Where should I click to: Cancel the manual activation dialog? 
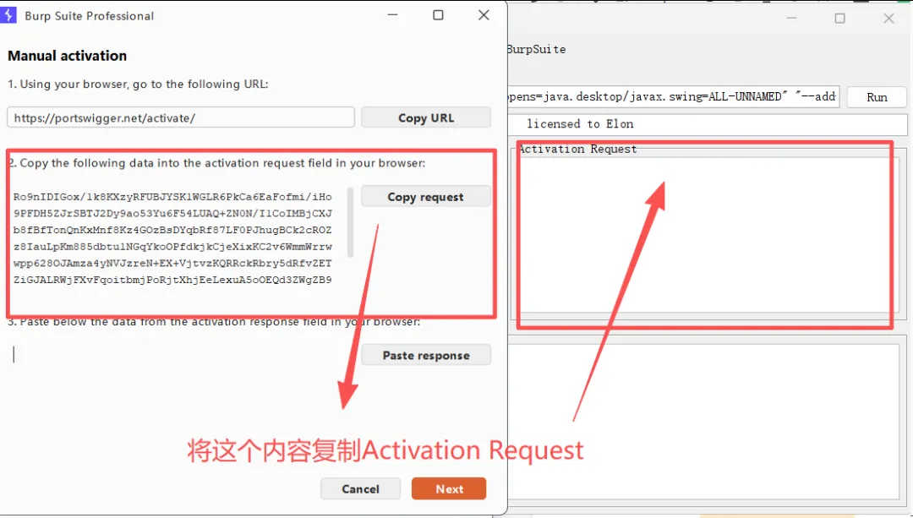(360, 489)
